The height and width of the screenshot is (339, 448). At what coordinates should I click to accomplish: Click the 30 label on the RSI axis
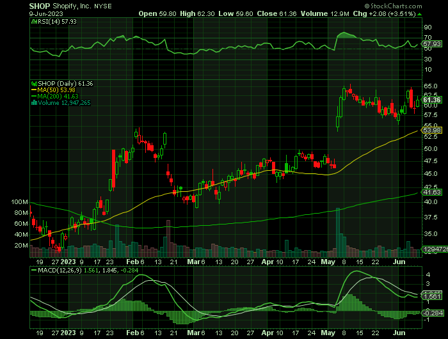pos(428,59)
